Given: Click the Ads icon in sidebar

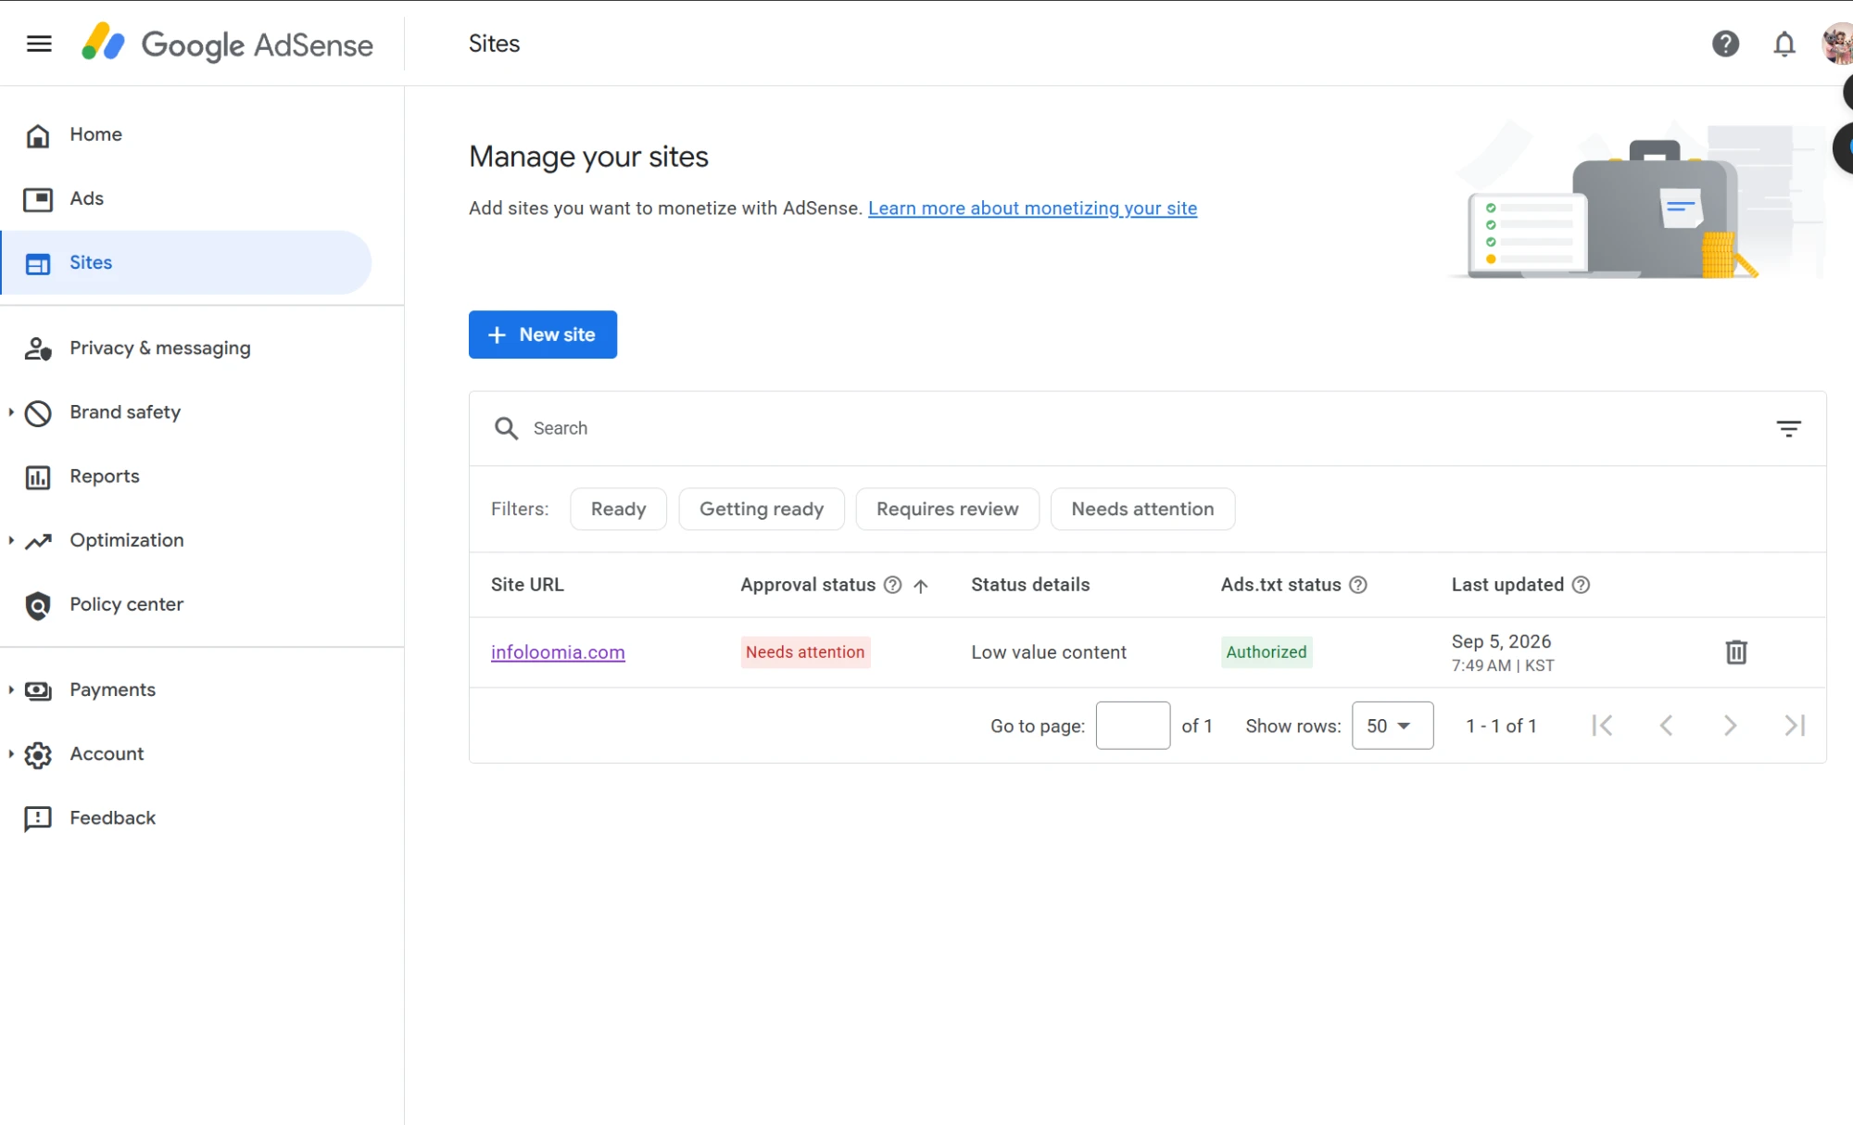Looking at the screenshot, I should click(38, 199).
